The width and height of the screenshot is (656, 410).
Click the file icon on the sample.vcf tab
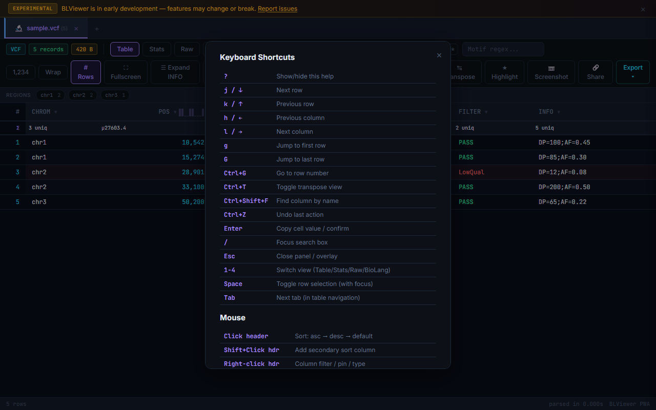[x=20, y=28]
